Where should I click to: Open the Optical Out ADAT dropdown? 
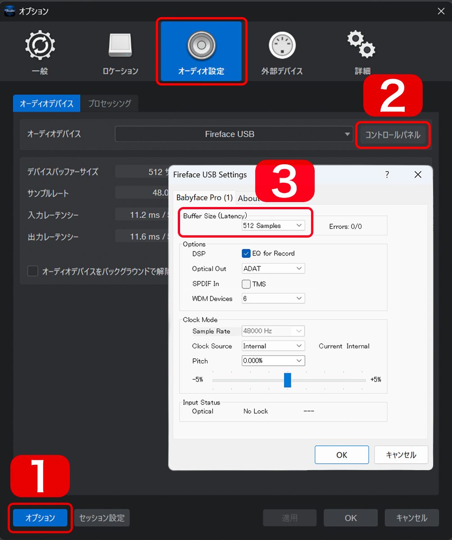273,269
